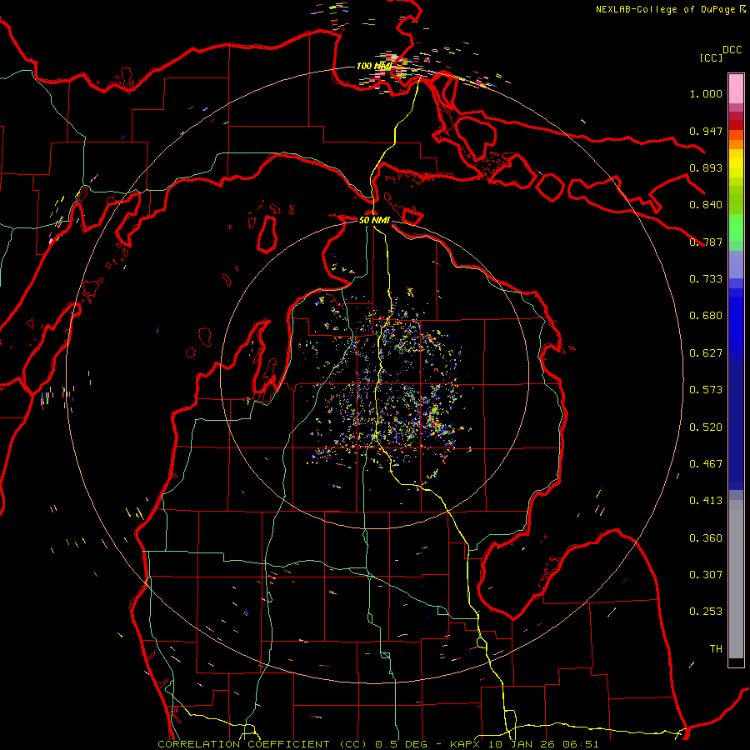Click the KAPX station identifier in caption
750x750 pixels.
tap(465, 744)
